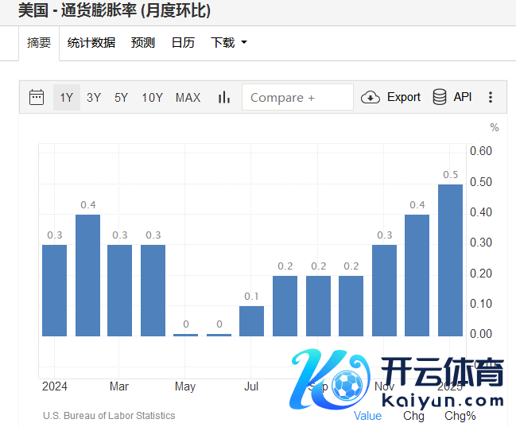The width and height of the screenshot is (516, 427).
Task: Open the calendar date range picker
Action: coord(37,97)
